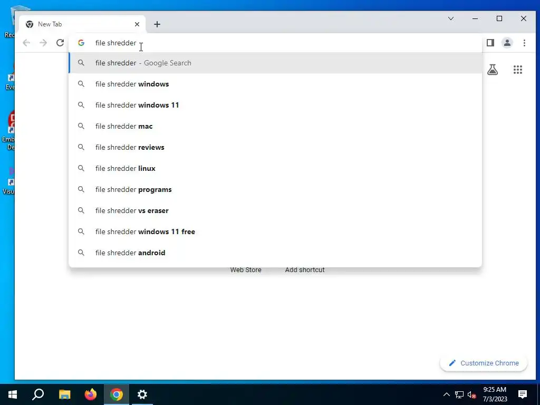The height and width of the screenshot is (405, 540).
Task: Choose 'file shredder - Google Search' suggestion
Action: pos(275,63)
